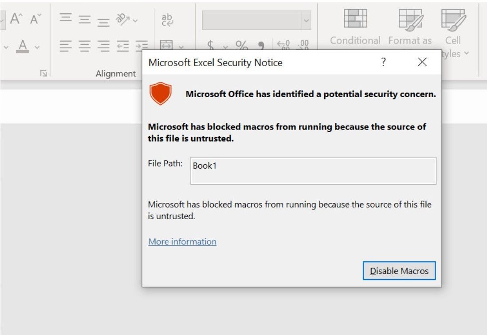
Task: Click the Disable Macros button
Action: tap(399, 271)
